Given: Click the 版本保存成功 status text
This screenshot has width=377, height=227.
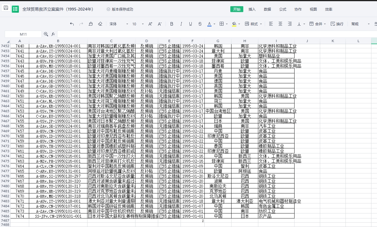Looking at the screenshot, I should pyautogui.click(x=123, y=9).
